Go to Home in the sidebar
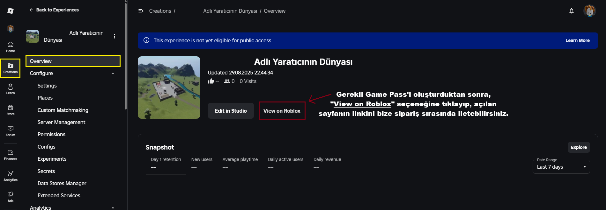The height and width of the screenshot is (210, 606). coord(11,47)
